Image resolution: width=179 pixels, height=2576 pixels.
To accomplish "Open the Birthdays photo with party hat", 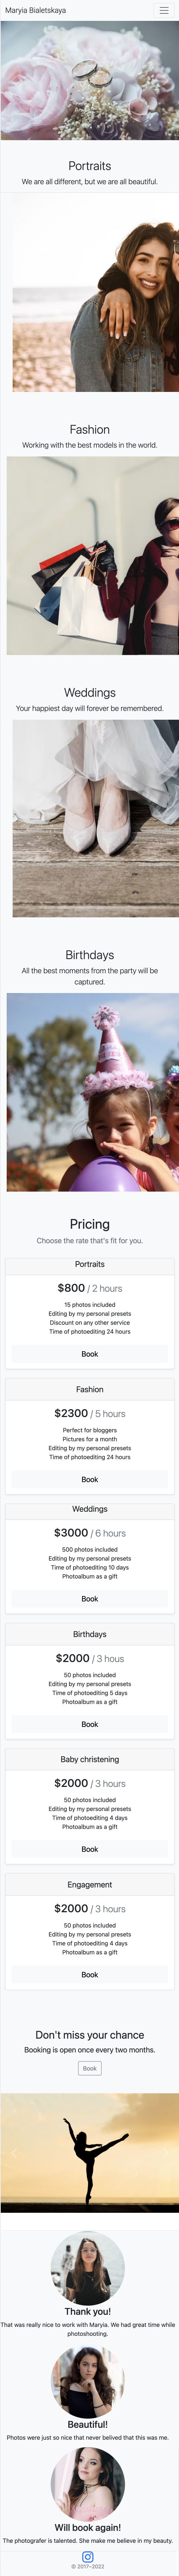I will [92, 1092].
